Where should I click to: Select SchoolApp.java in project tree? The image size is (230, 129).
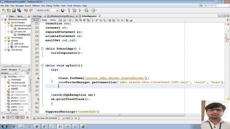pos(24,34)
